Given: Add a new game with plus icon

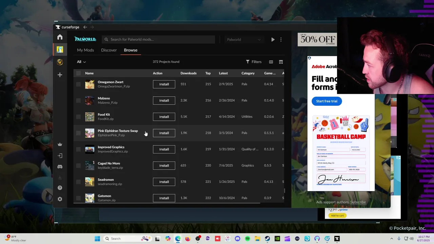Looking at the screenshot, I should tap(60, 75).
